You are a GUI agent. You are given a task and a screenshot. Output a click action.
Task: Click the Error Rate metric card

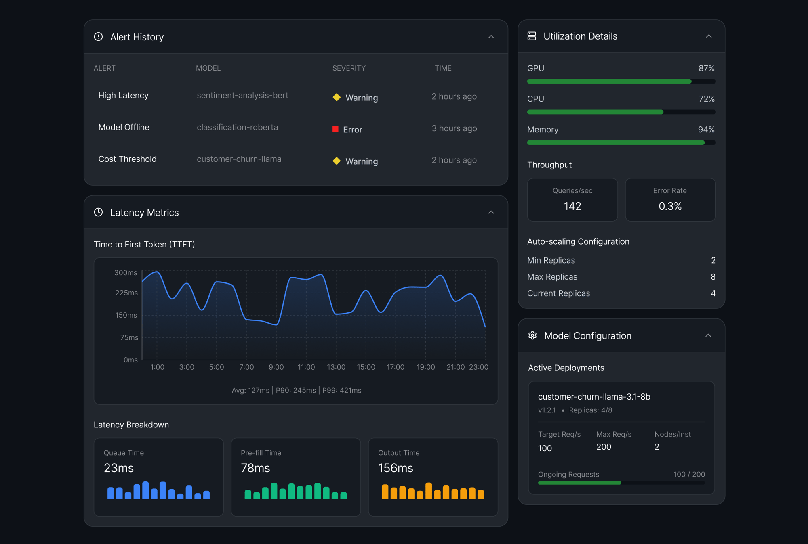[670, 199]
